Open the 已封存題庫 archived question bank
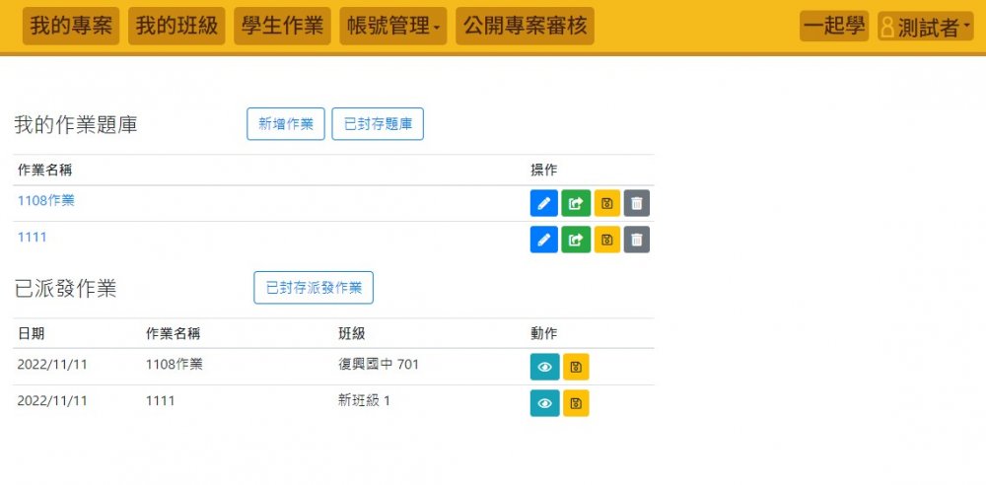 pos(378,124)
